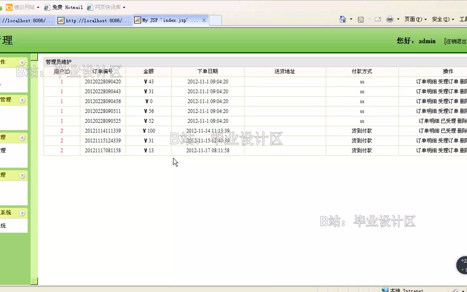Click the ¥ 100 amount cell
The image size is (467, 292).
coord(149,131)
